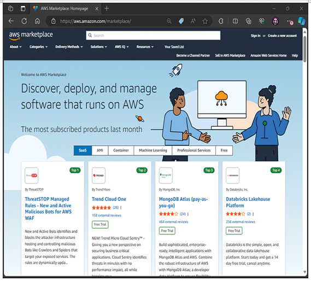311x281 pixels.
Task: Select the SaaS tab
Action: coord(83,150)
